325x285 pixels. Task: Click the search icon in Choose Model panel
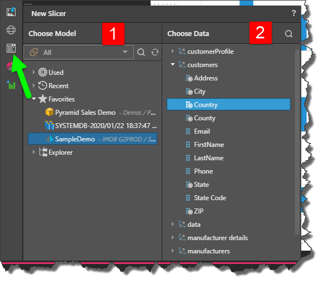point(141,52)
